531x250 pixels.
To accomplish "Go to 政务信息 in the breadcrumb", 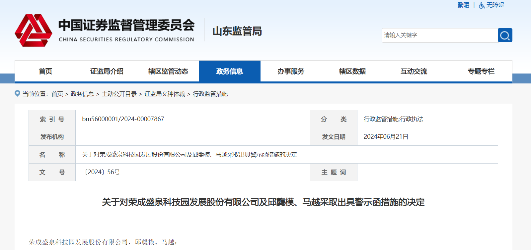I will point(82,94).
